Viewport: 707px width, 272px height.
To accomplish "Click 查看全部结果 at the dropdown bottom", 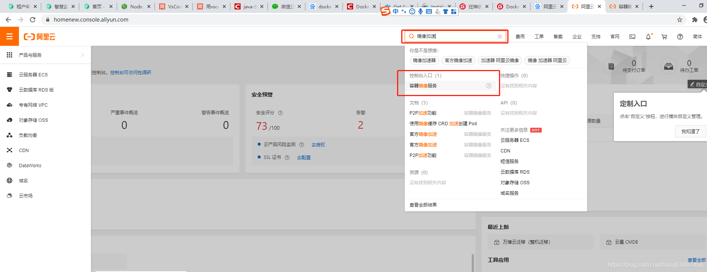I will click(x=423, y=205).
